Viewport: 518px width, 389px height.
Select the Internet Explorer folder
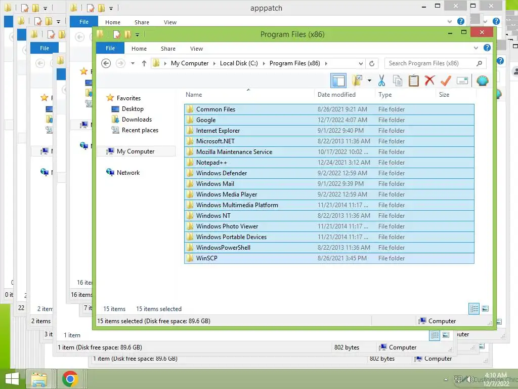click(329, 130)
